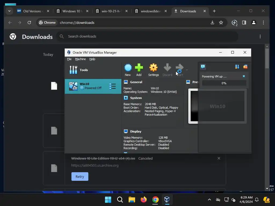Open the notification bell in taskbar

[257, 200]
